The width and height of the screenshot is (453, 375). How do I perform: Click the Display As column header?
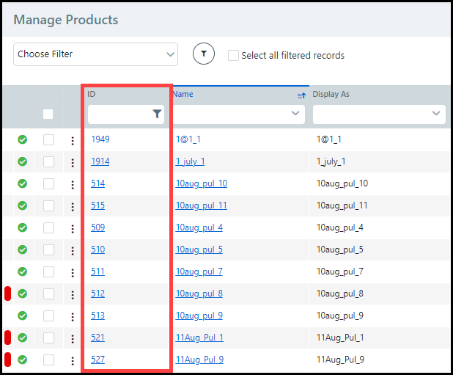331,94
